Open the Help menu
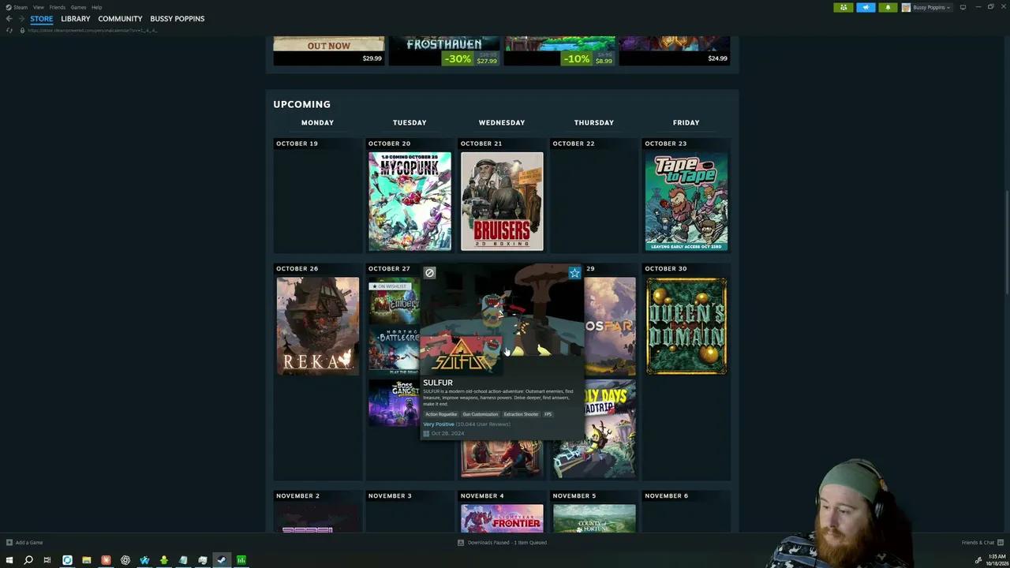The image size is (1010, 568). point(96,7)
